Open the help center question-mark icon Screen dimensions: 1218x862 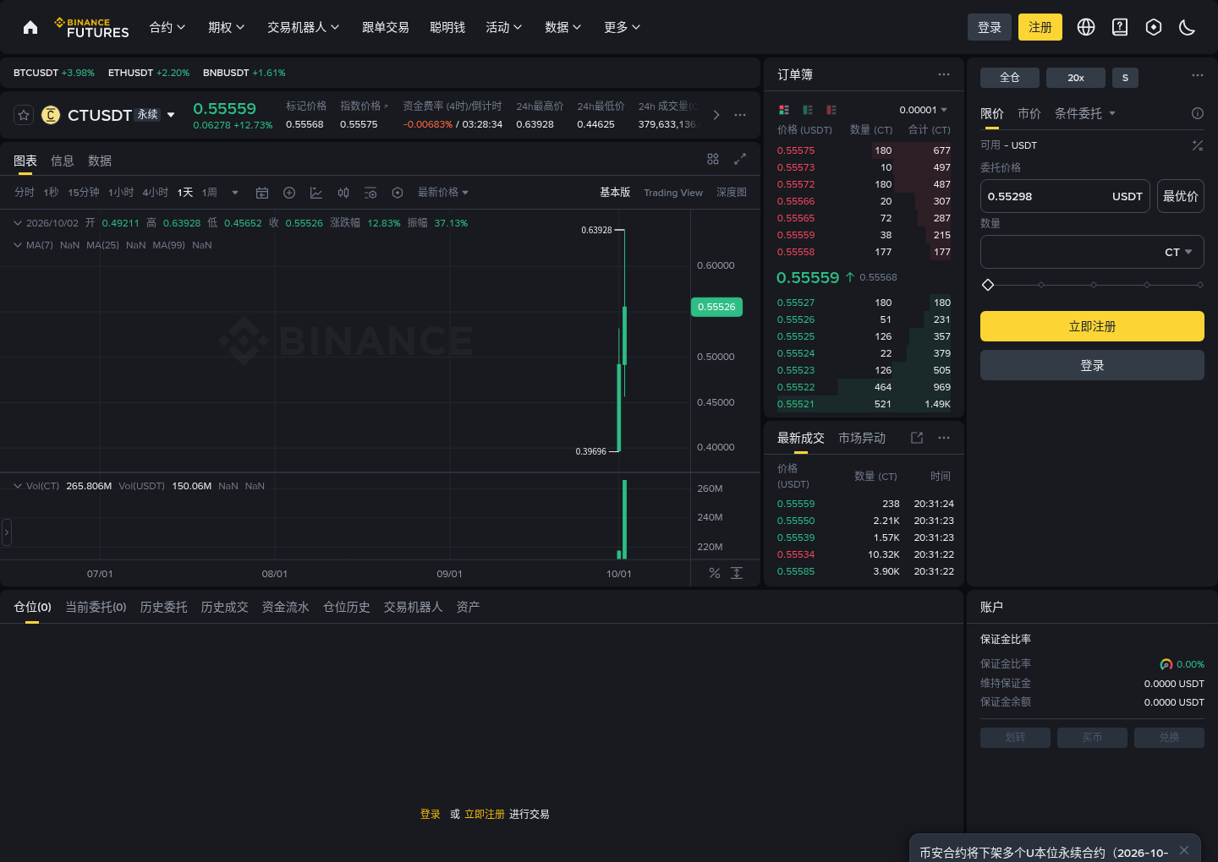click(1120, 27)
